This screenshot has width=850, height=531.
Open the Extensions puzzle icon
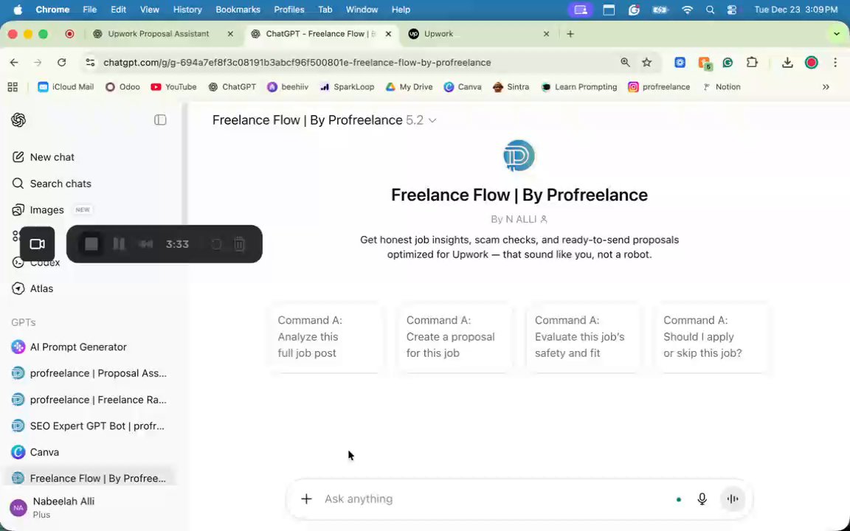click(752, 62)
